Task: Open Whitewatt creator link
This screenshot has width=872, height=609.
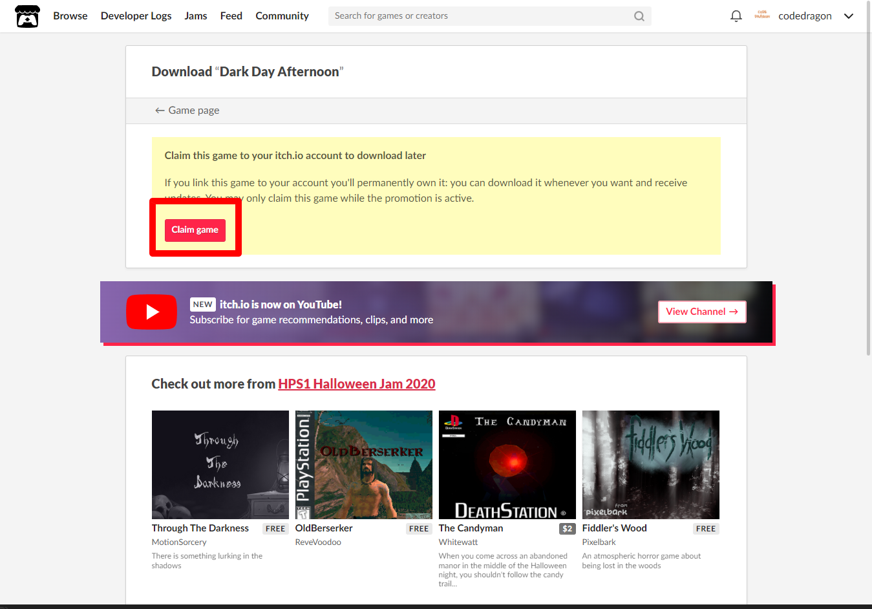Action: click(458, 542)
